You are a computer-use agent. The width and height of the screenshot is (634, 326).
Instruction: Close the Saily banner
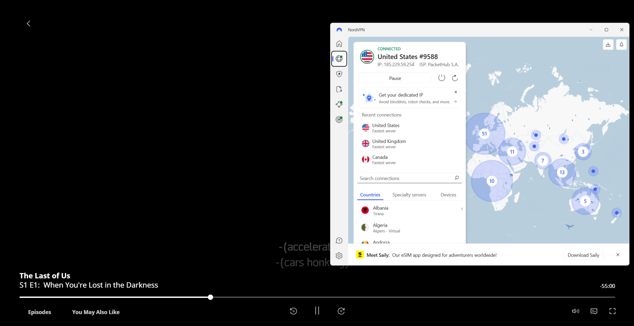618,255
